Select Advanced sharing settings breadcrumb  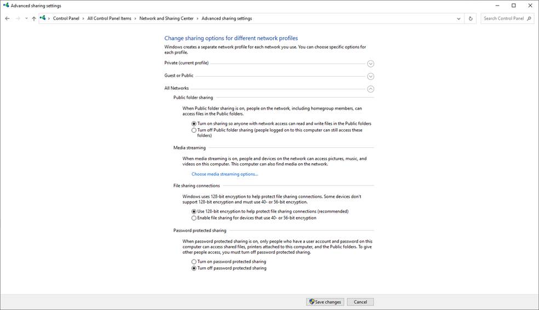[227, 19]
